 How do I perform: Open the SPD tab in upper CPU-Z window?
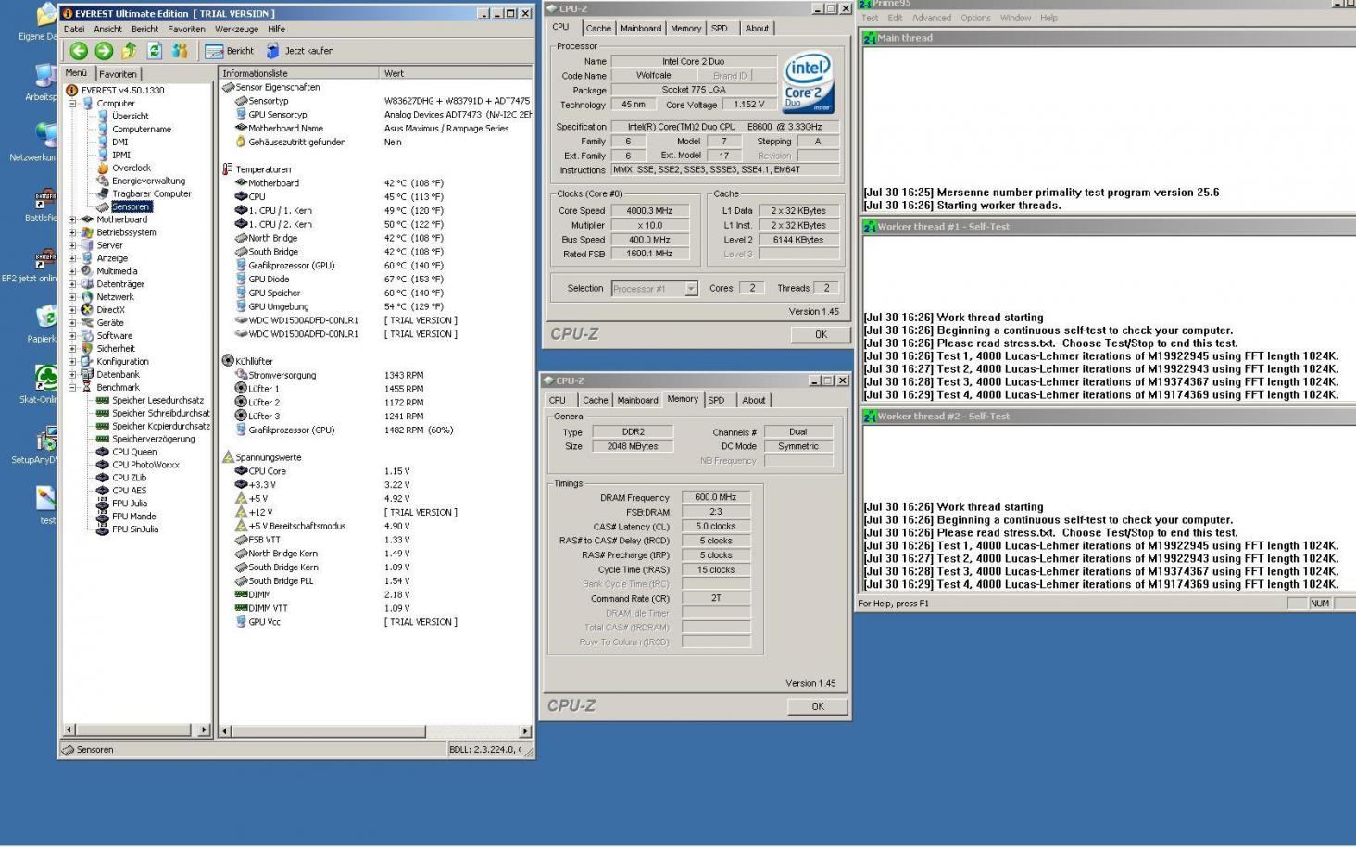(720, 29)
